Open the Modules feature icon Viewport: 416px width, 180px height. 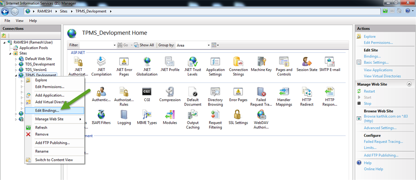(170, 117)
